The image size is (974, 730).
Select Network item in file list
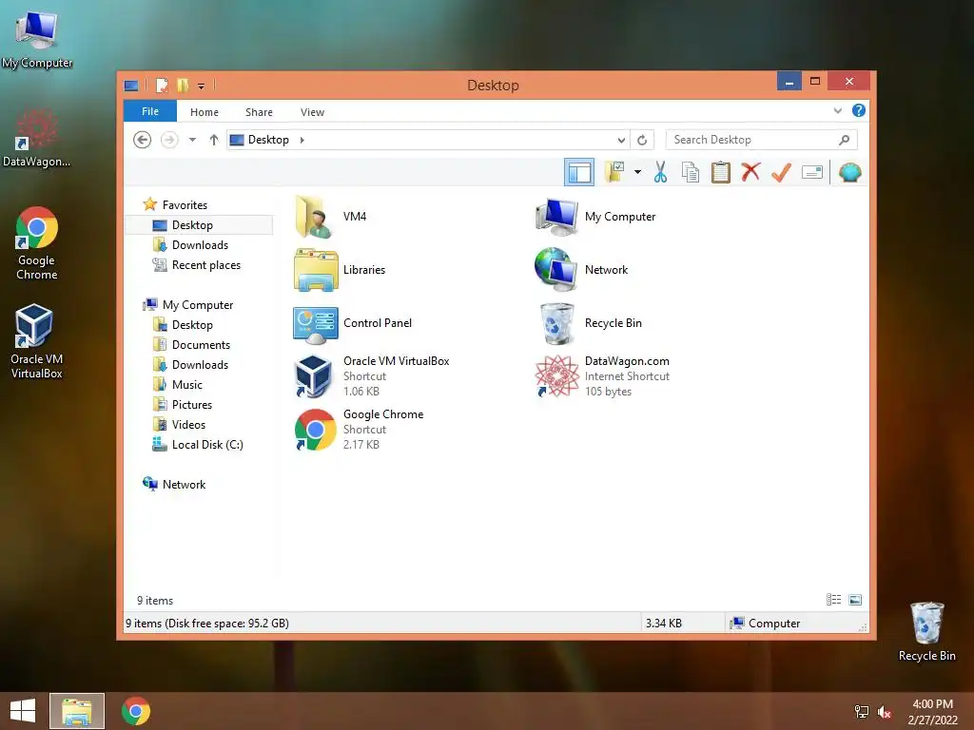(x=581, y=269)
